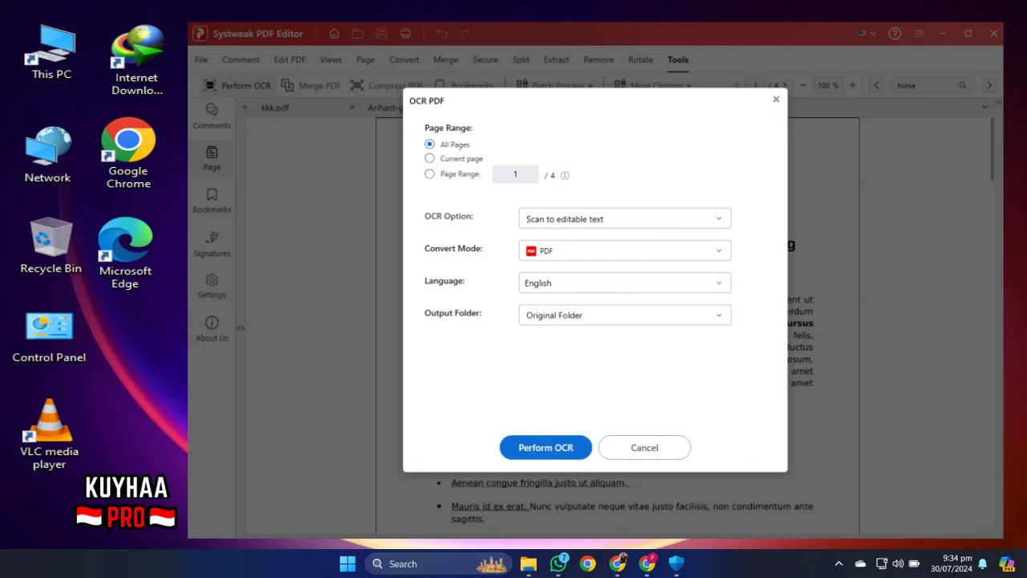Open the About Us sidebar item
The image size is (1027, 578).
tap(212, 329)
